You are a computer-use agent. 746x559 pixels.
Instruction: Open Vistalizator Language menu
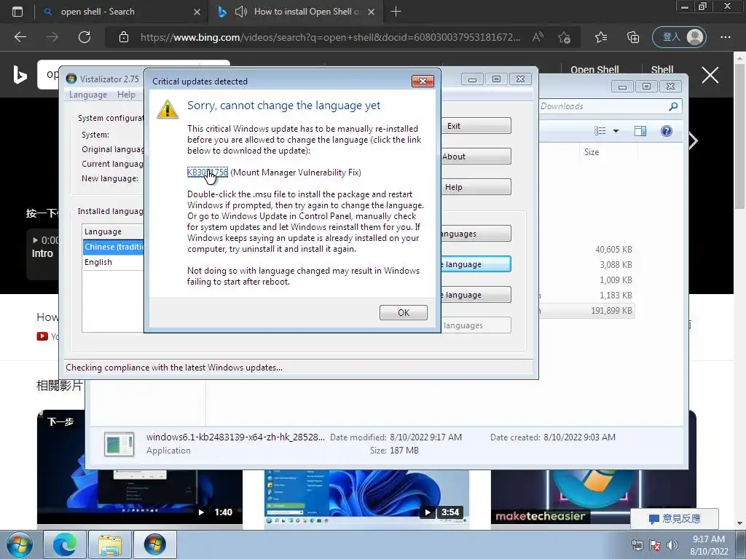click(x=88, y=95)
